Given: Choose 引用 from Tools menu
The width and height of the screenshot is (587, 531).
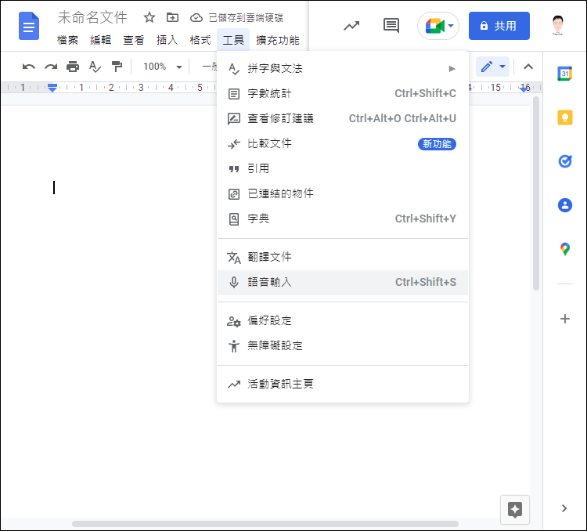Looking at the screenshot, I should point(343,168).
